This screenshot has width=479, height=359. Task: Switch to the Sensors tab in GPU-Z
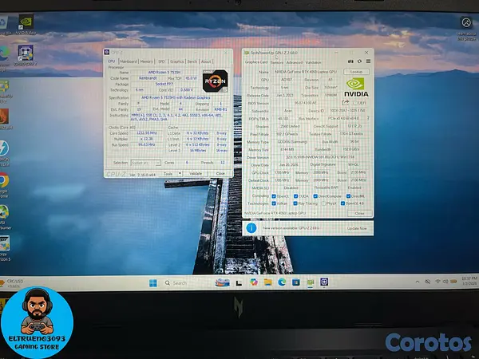pos(277,62)
